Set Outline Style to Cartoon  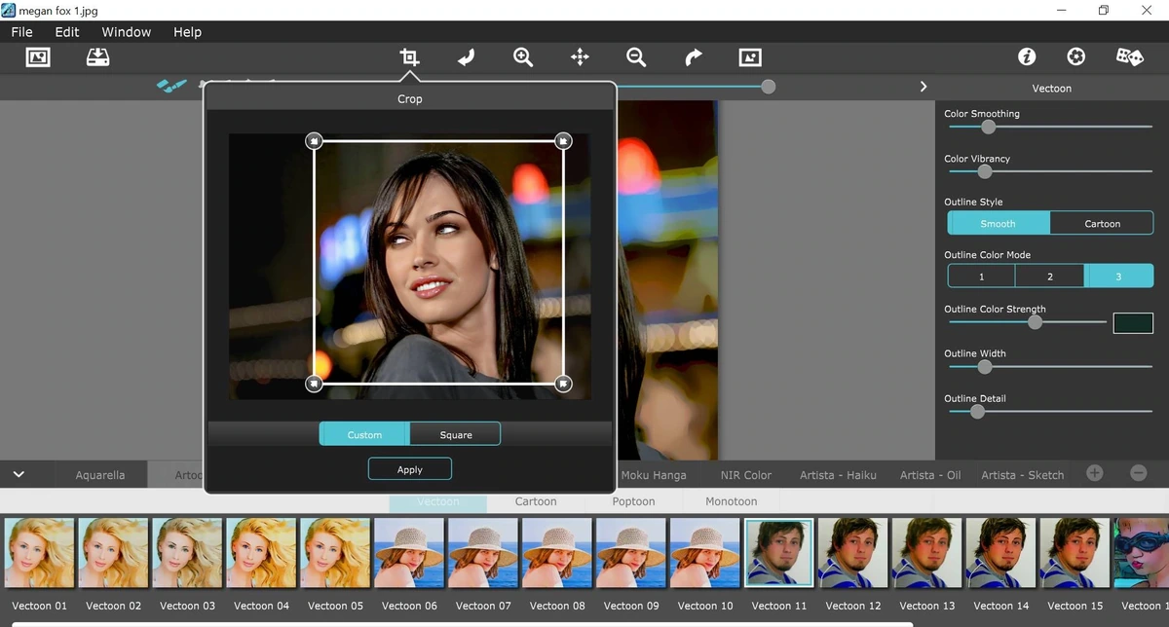pos(1102,223)
